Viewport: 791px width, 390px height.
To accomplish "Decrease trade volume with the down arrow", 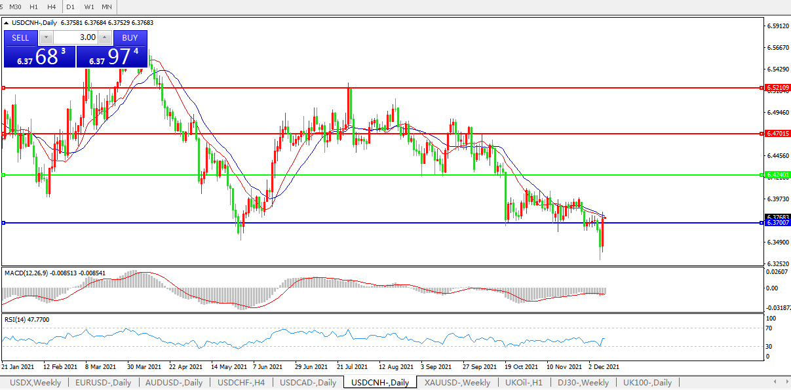I will tap(47, 37).
